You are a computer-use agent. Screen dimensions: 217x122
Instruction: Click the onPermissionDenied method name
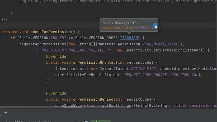pos(93,99)
